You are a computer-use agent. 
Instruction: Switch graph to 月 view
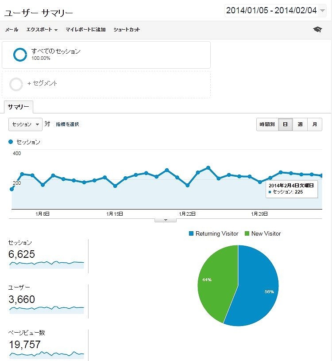pyautogui.click(x=314, y=124)
